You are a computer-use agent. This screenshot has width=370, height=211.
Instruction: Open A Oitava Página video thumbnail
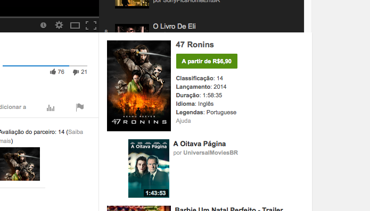coord(149,168)
